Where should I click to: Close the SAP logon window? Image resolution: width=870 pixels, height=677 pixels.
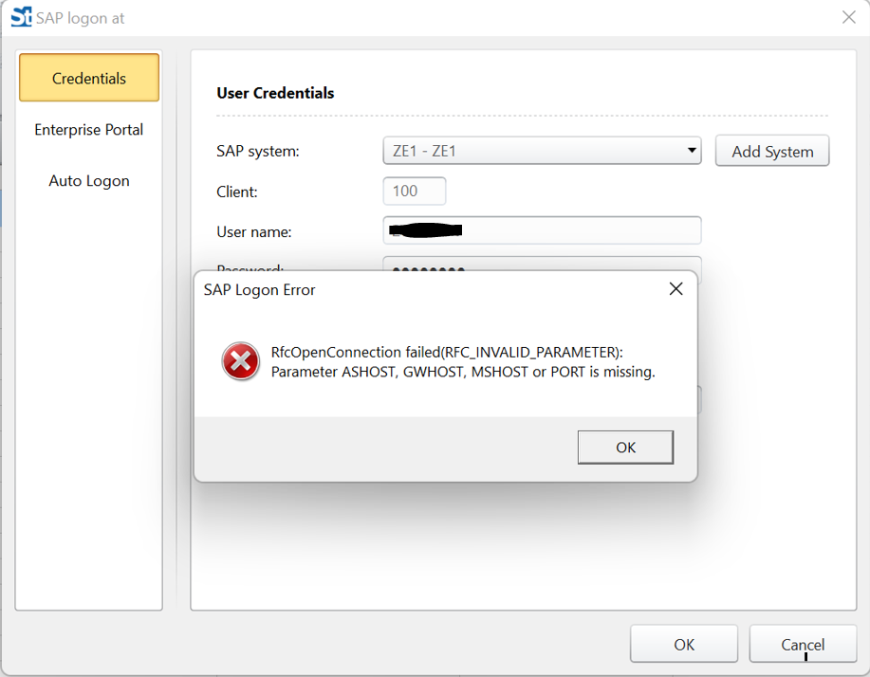[848, 17]
